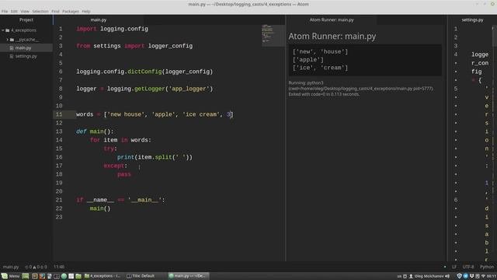Viewport: 497px width, 280px height.
Task: Click the 'try:' line in editor
Action: [110, 149]
